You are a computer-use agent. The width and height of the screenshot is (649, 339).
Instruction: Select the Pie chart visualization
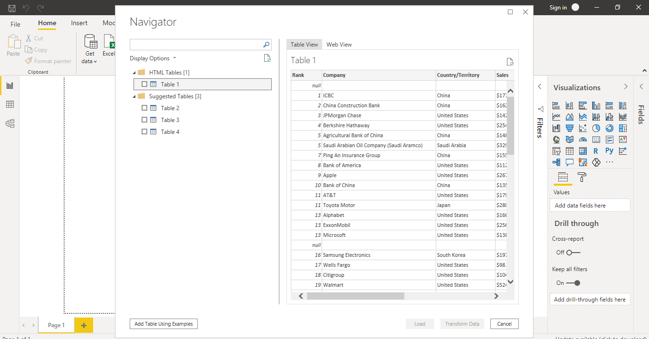596,128
